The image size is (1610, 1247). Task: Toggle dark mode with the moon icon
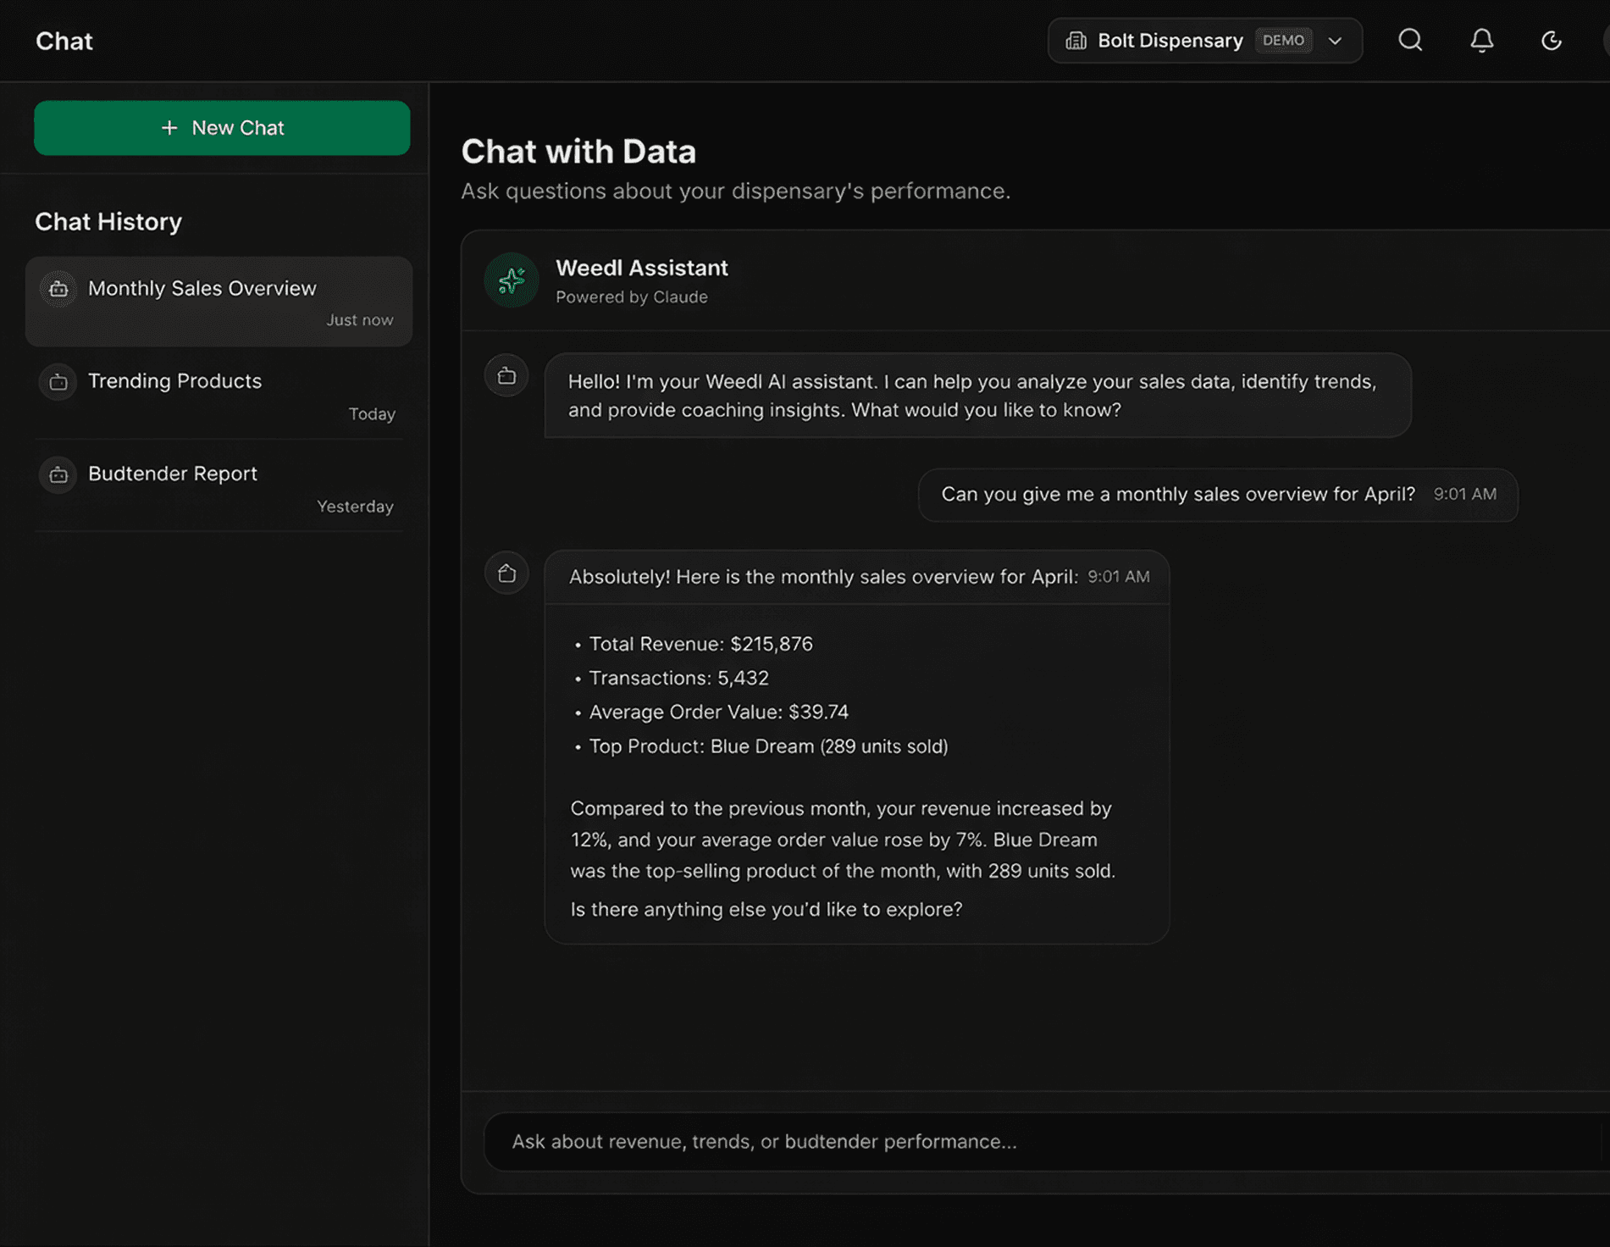click(x=1551, y=40)
